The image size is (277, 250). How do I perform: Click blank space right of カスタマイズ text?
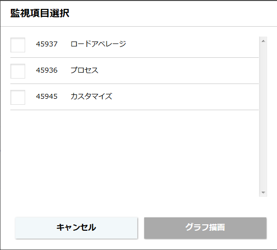[186, 97]
